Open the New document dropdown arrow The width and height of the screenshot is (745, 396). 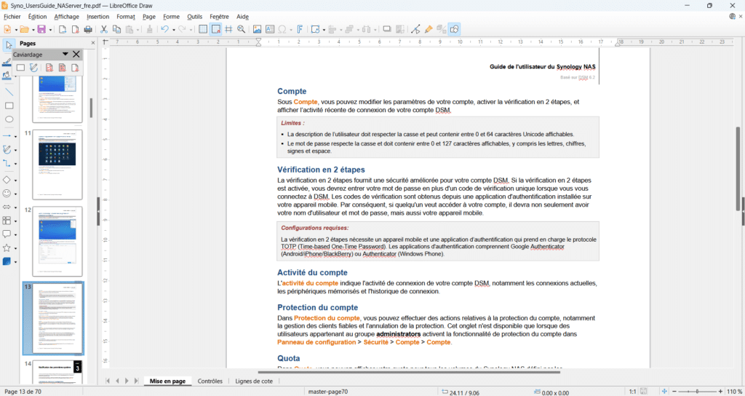point(16,29)
